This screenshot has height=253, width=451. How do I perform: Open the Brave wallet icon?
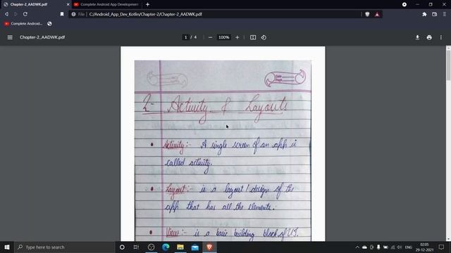coord(434,14)
